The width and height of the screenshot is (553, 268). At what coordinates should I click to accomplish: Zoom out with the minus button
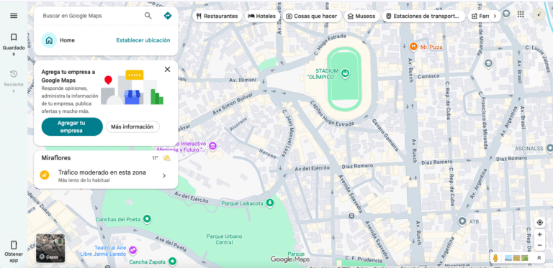tap(539, 245)
